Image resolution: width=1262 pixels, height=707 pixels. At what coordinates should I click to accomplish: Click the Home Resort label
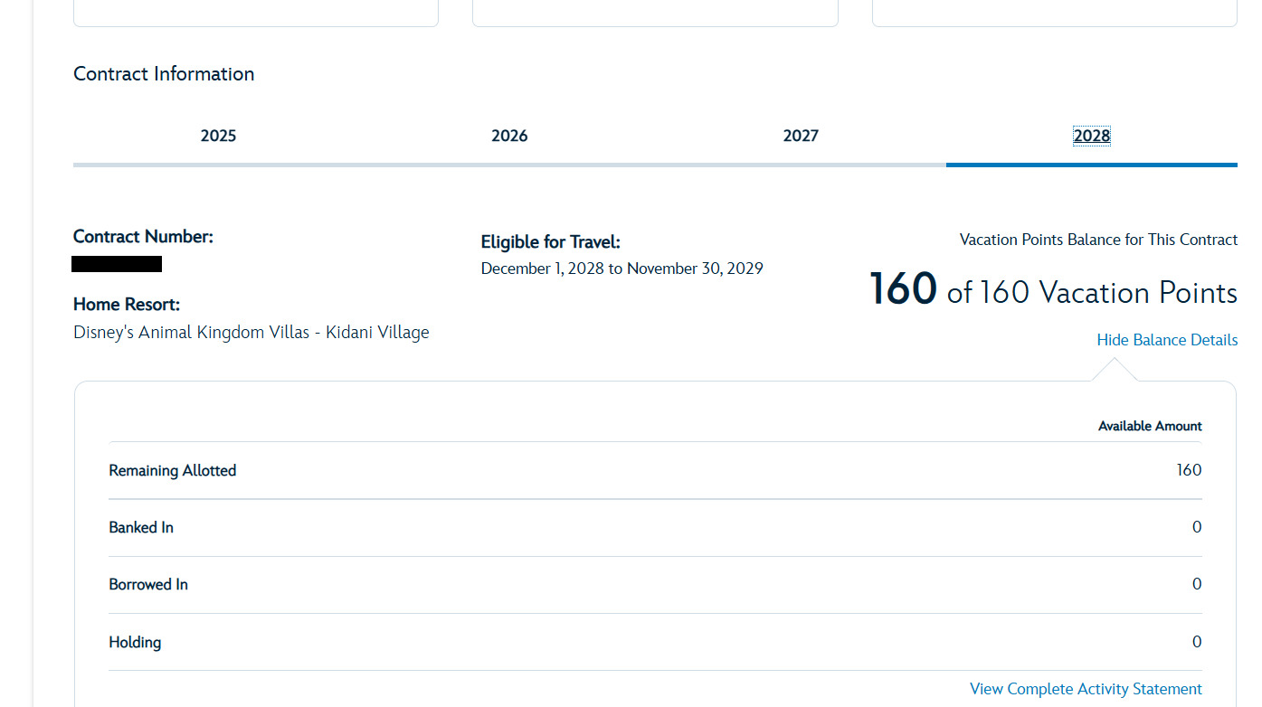(x=127, y=305)
